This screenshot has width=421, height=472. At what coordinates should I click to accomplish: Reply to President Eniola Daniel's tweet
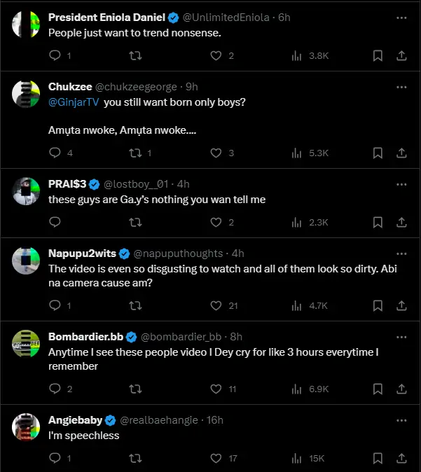(x=55, y=56)
